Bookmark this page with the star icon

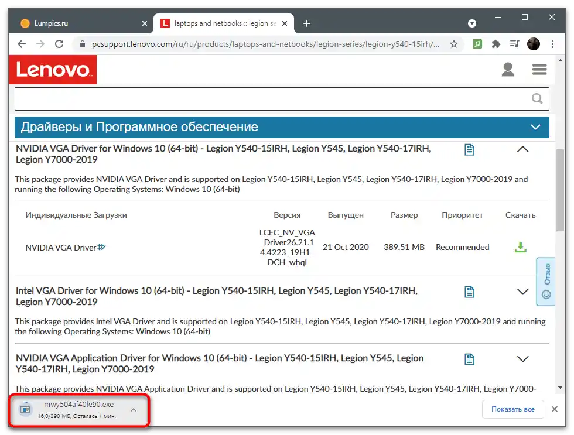[x=454, y=44]
